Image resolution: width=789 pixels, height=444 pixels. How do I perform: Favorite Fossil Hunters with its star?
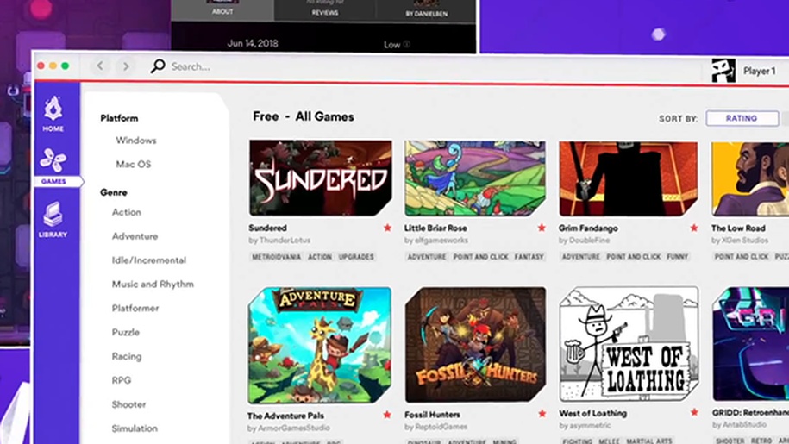[x=542, y=414]
